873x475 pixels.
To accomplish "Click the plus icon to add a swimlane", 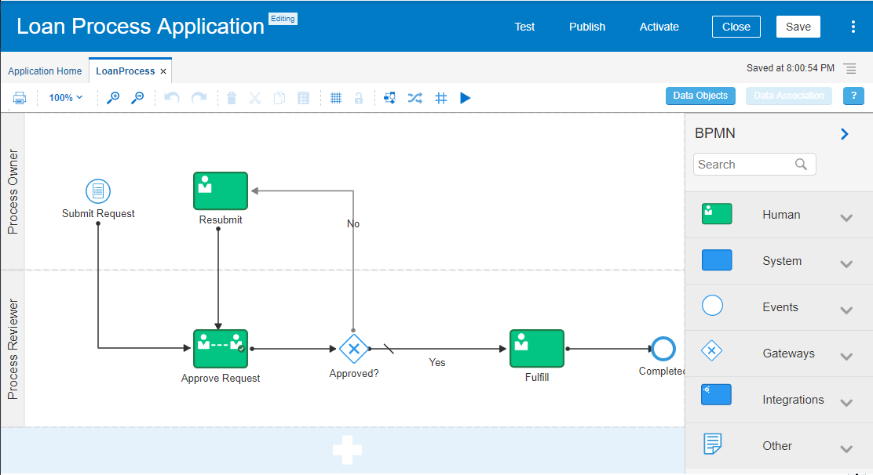I will click(x=348, y=450).
